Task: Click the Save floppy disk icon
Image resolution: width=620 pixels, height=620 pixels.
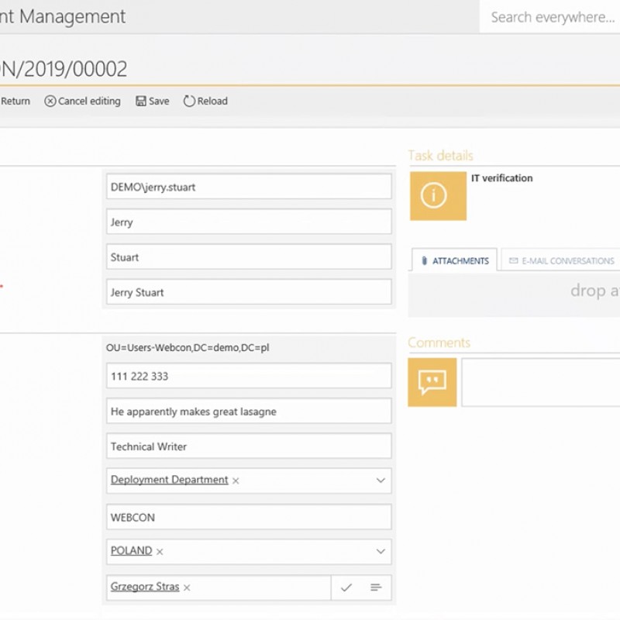Action: pyautogui.click(x=141, y=101)
